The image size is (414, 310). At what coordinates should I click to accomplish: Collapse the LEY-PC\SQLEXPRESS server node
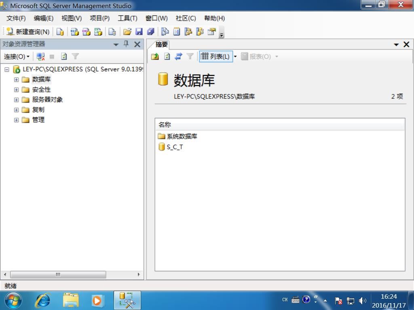point(7,69)
